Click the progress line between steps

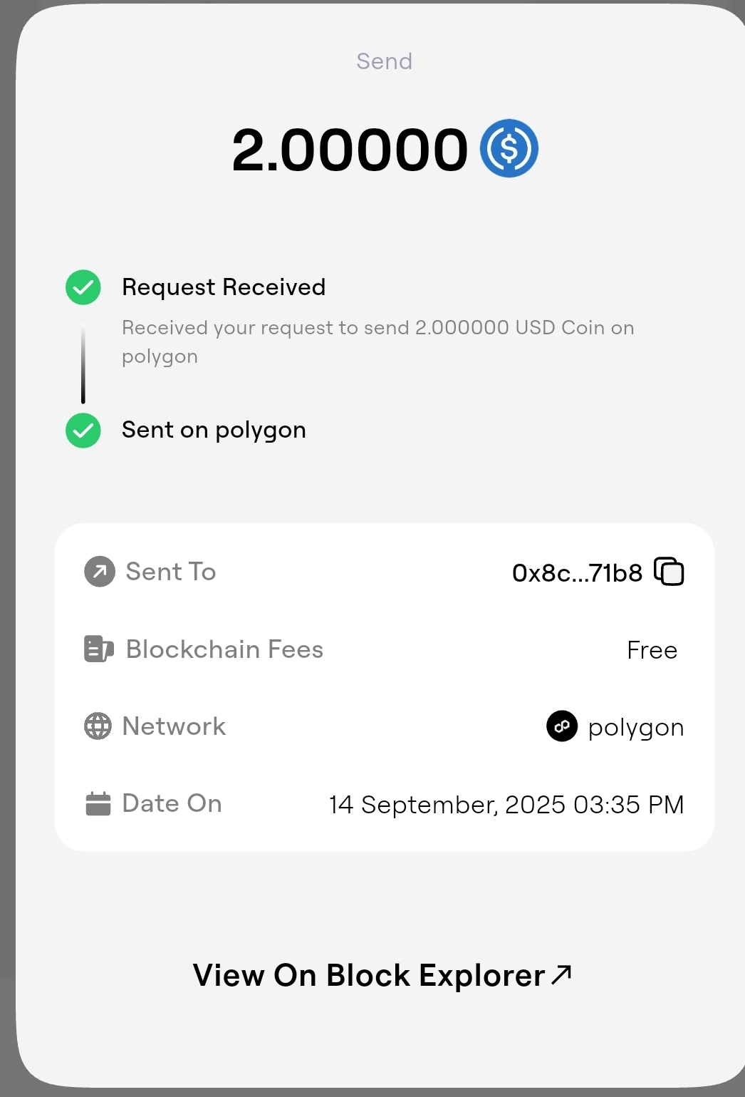pyautogui.click(x=83, y=364)
